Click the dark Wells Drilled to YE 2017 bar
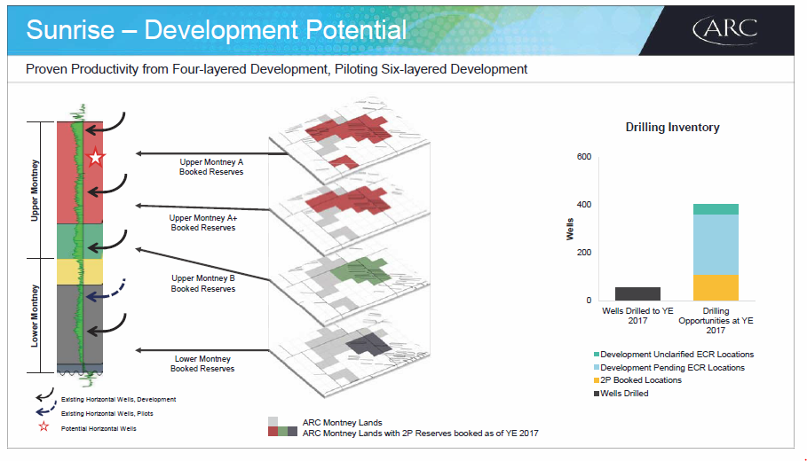807x461 pixels. click(637, 294)
